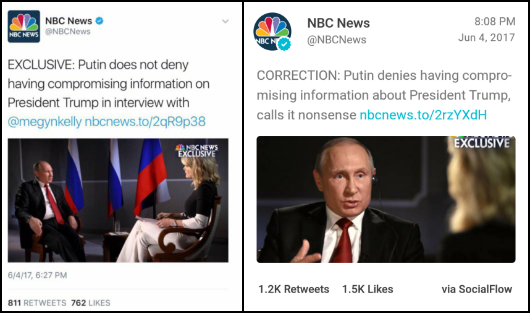Open the Putin close-up image
The image size is (530, 313).
click(386, 199)
